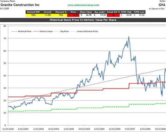Click the 52Wk High header
Image resolution: width=166 pixels, height=132 pixels.
pyautogui.click(x=126, y=12)
